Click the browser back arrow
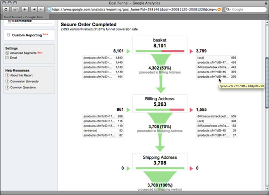The image size is (269, 195). pyautogui.click(x=34, y=9)
